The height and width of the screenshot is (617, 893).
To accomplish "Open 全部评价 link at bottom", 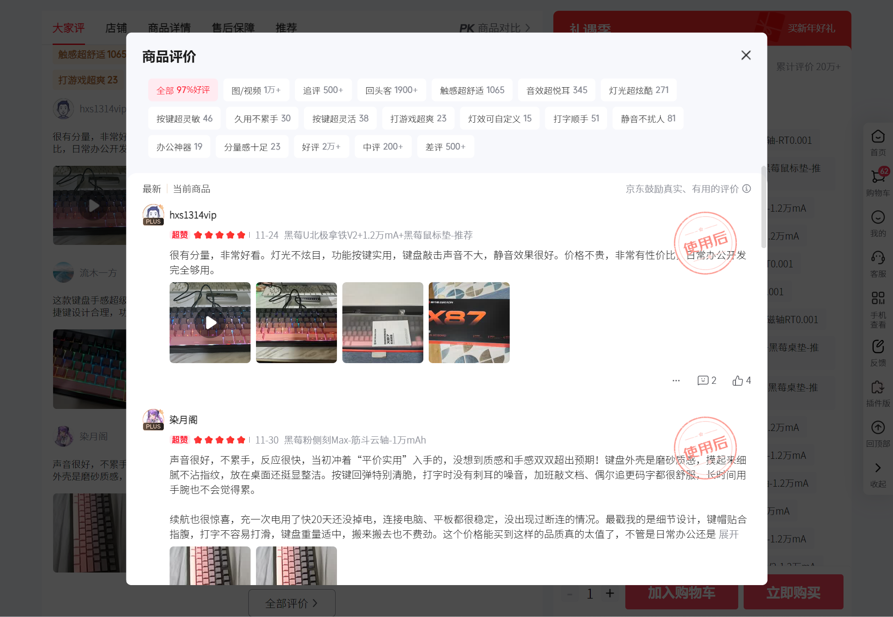I will pyautogui.click(x=292, y=604).
